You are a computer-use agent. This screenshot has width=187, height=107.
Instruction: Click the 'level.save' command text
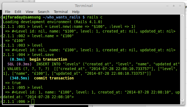pyautogui.click(x=43, y=55)
